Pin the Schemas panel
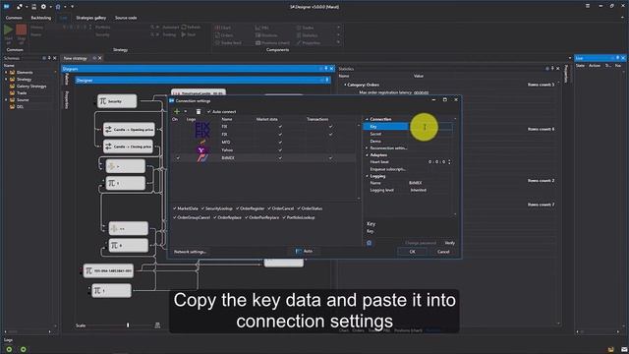Image resolution: width=629 pixels, height=354 pixels. click(x=49, y=58)
